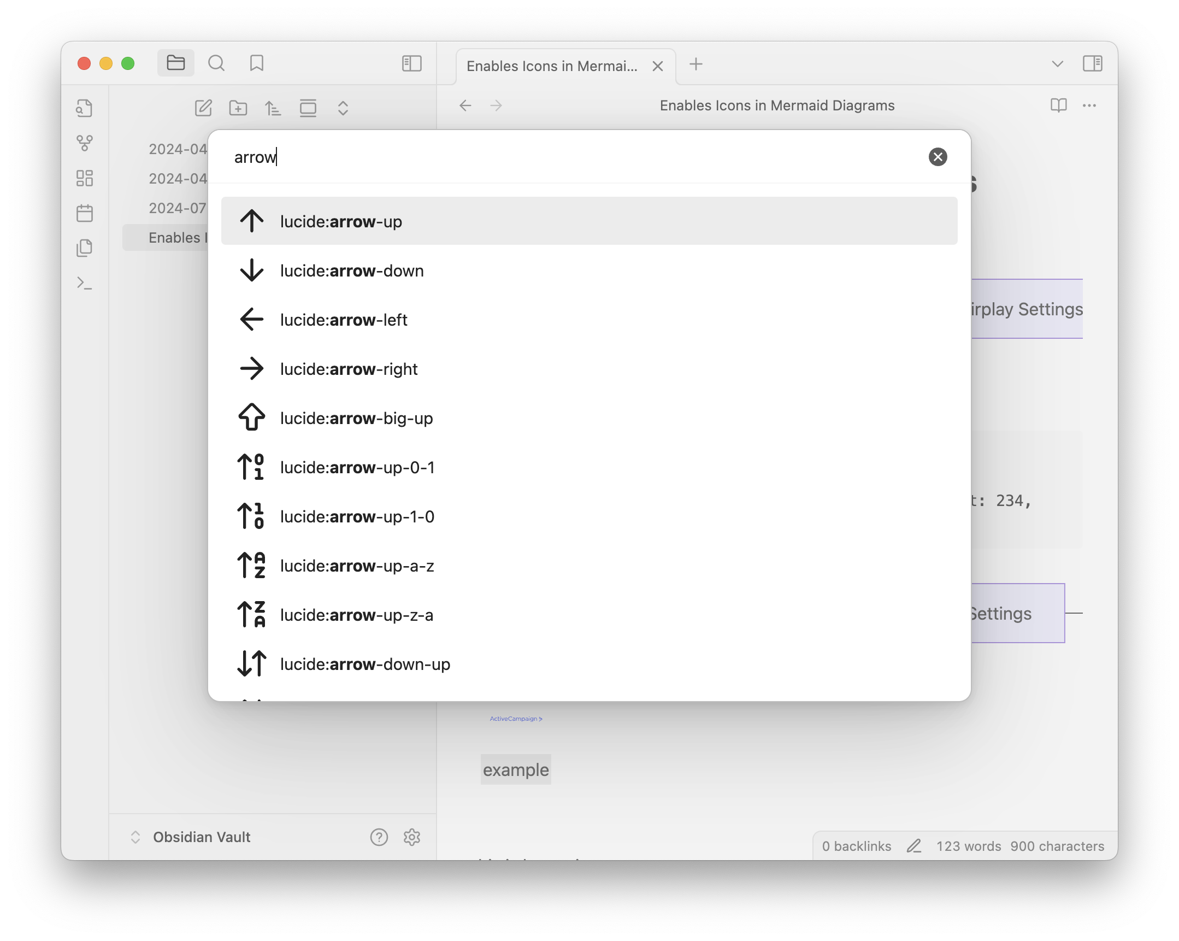Open the search panel magnifier icon
1179x941 pixels.
(x=216, y=63)
